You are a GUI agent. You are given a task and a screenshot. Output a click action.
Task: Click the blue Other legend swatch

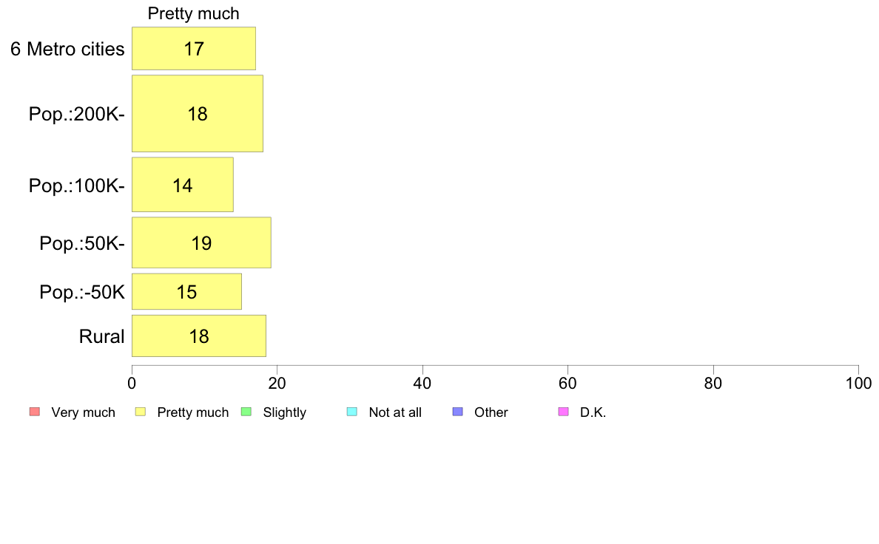coord(458,412)
